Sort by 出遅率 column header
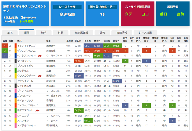The width and height of the screenshot is (192, 131). [70, 41]
